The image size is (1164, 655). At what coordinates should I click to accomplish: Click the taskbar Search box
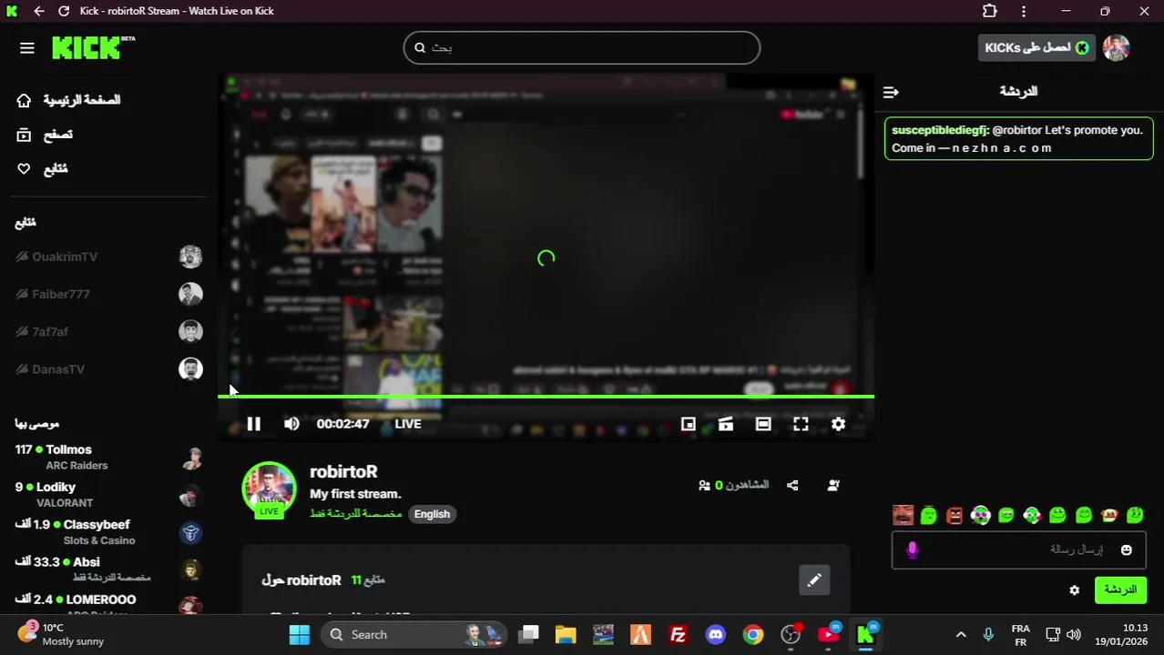pos(414,635)
